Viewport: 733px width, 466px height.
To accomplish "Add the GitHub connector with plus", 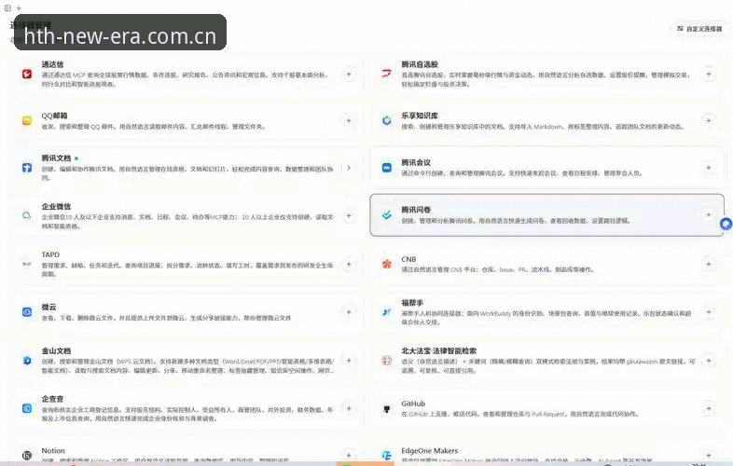I will [709, 408].
